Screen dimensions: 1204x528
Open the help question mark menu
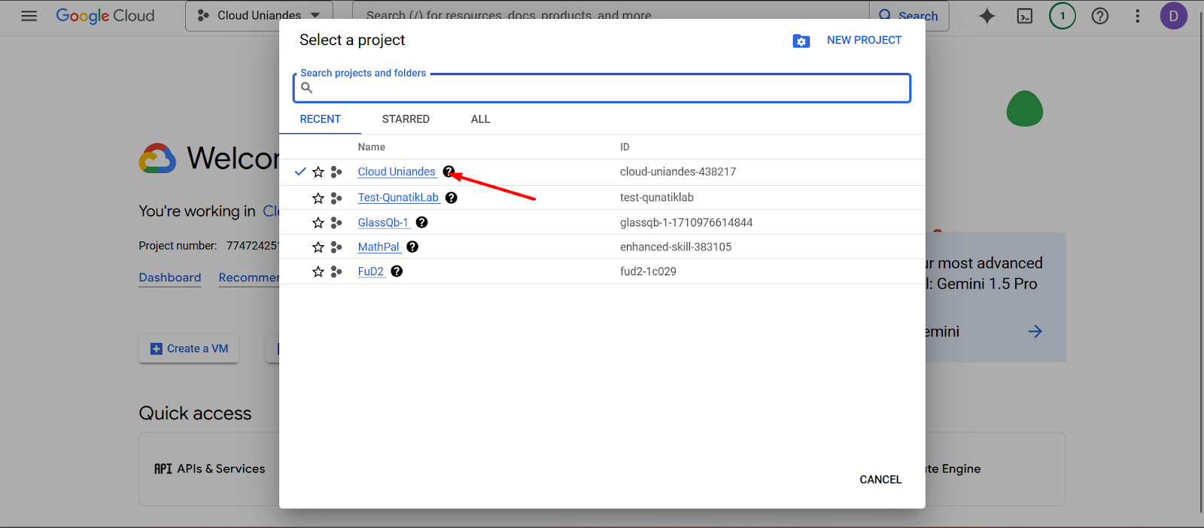[1100, 16]
